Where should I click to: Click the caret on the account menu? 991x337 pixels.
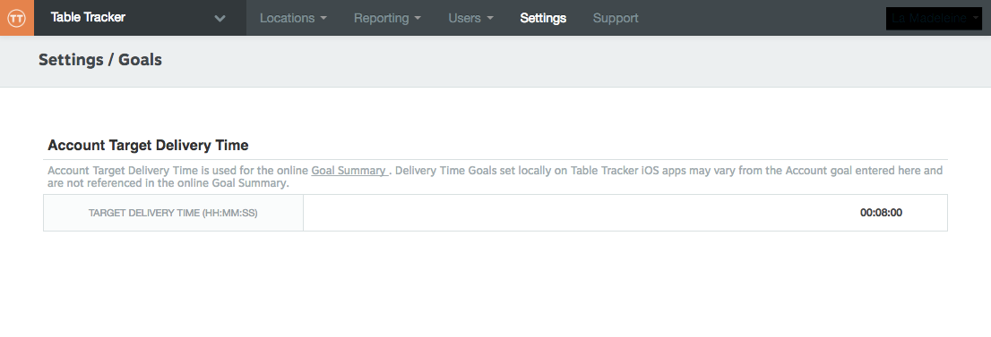click(x=975, y=18)
